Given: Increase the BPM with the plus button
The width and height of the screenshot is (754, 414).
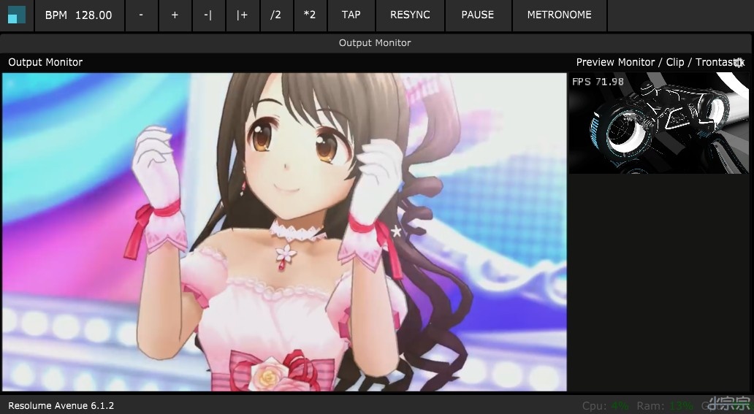Looking at the screenshot, I should (175, 15).
